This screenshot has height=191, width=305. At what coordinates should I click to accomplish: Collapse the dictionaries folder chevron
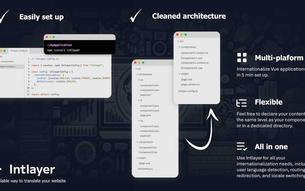[x=138, y=74]
